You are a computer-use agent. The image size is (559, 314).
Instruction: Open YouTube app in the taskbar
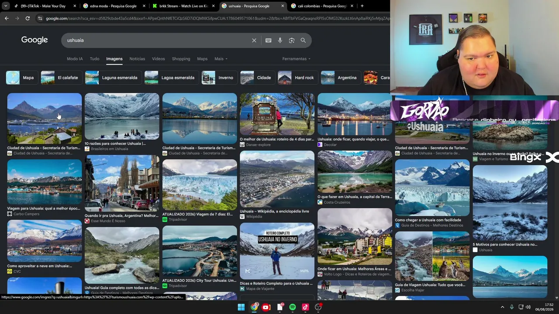(x=266, y=307)
